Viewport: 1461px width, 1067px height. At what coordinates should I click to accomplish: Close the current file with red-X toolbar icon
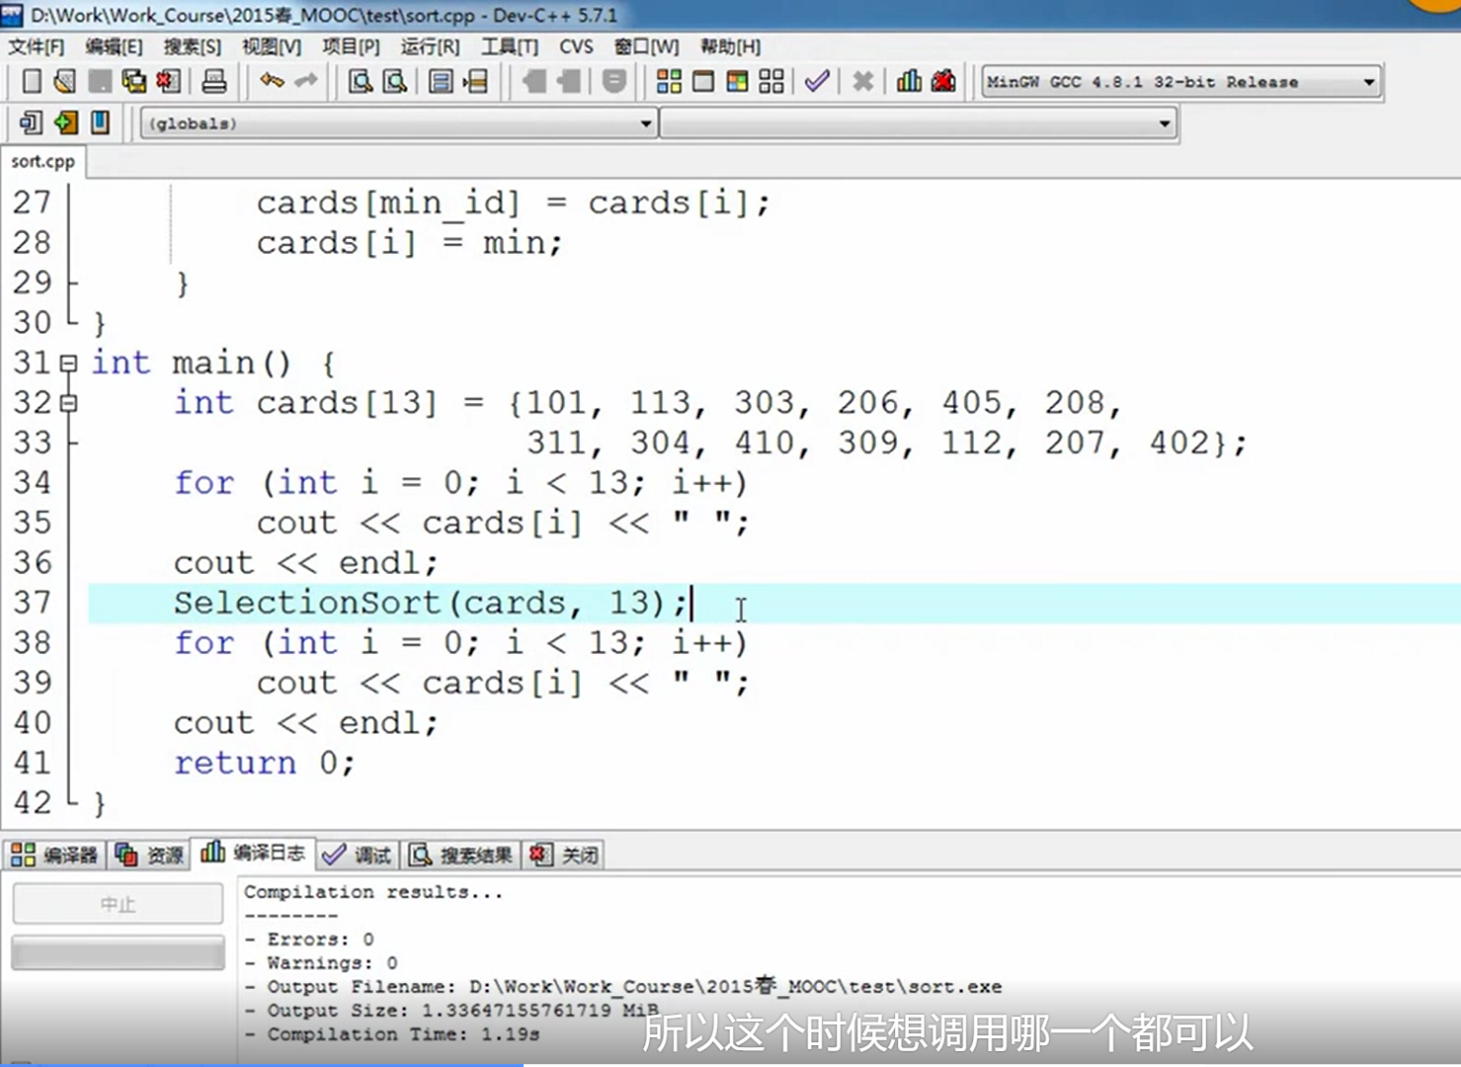point(168,81)
